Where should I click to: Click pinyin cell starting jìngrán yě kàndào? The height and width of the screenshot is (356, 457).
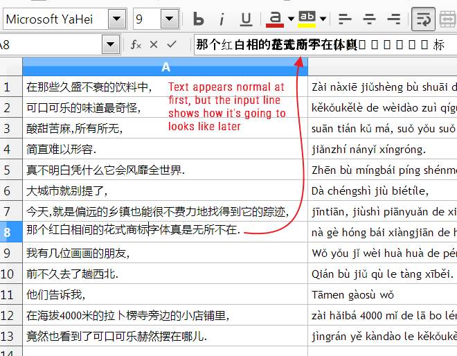pyautogui.click(x=382, y=336)
